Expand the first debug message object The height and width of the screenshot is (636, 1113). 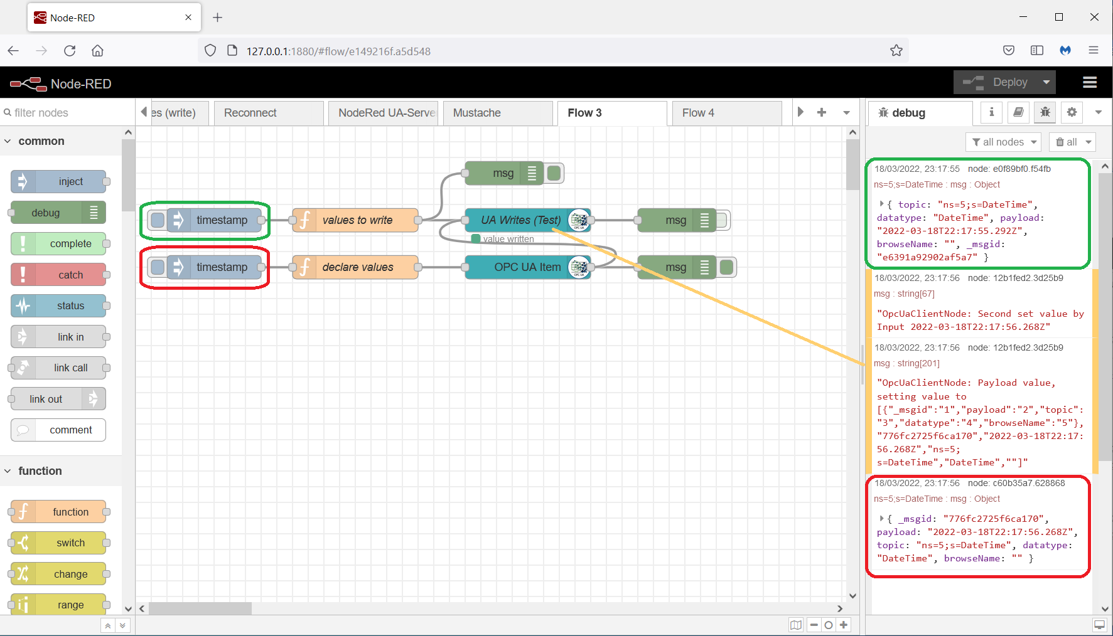click(882, 204)
